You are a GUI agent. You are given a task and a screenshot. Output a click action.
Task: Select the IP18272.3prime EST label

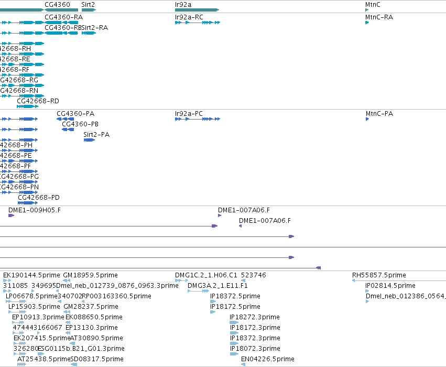coord(255,317)
